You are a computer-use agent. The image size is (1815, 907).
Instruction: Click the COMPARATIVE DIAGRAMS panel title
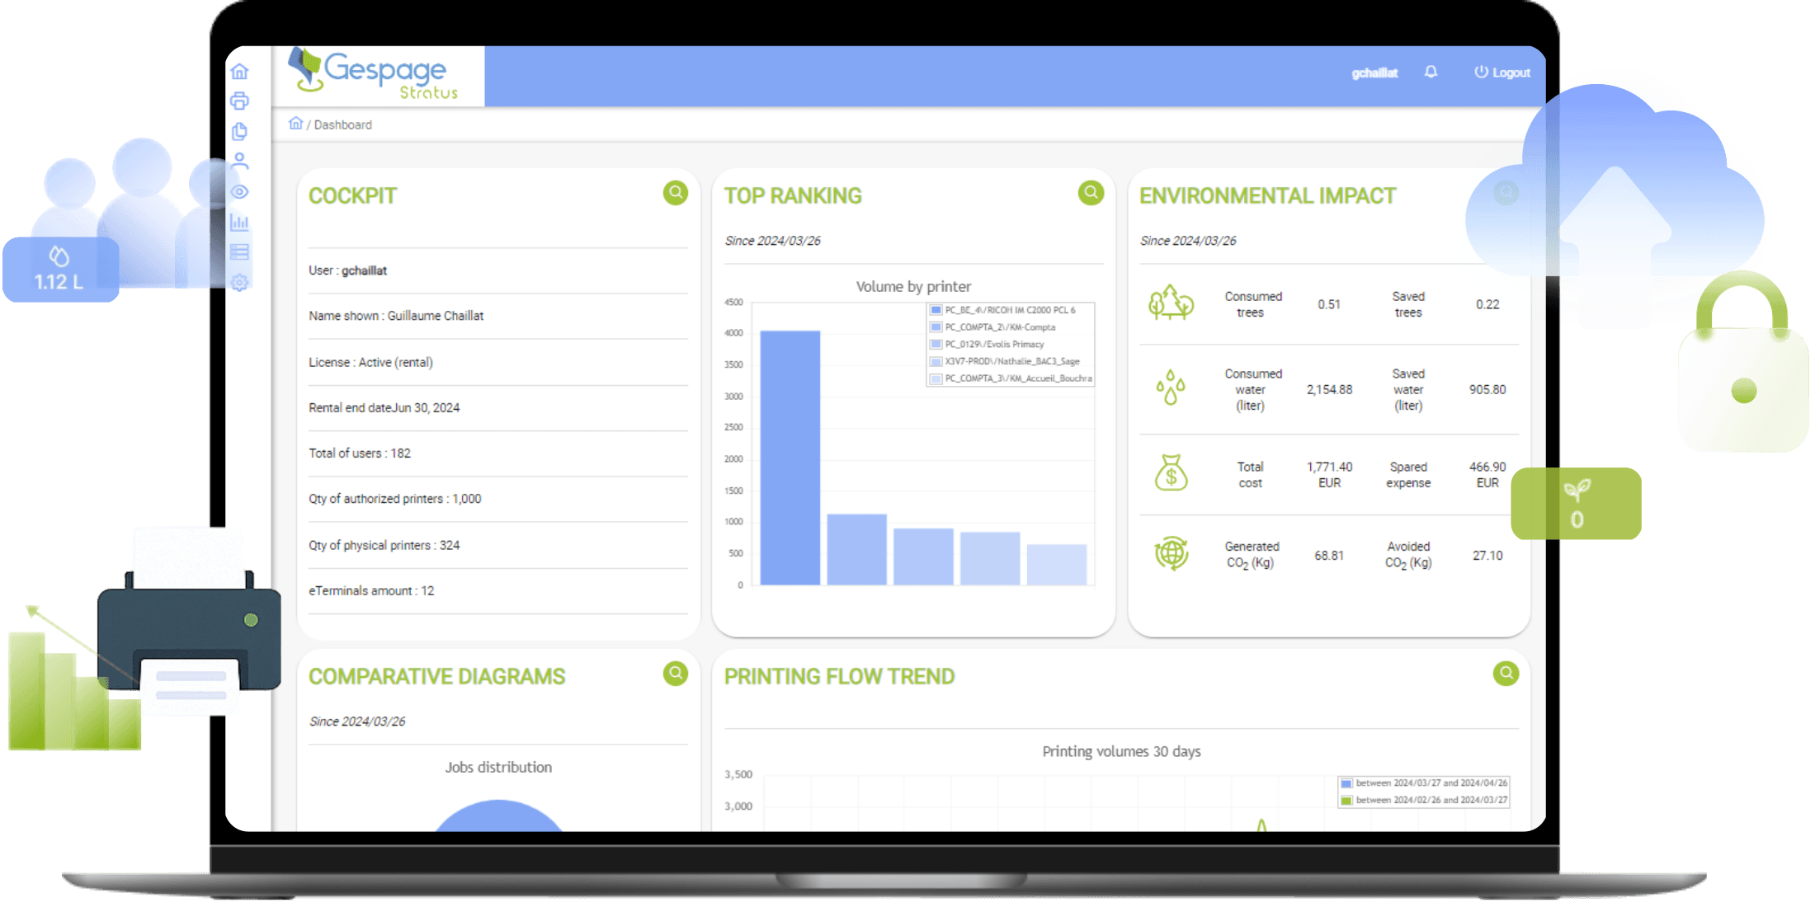[436, 677]
